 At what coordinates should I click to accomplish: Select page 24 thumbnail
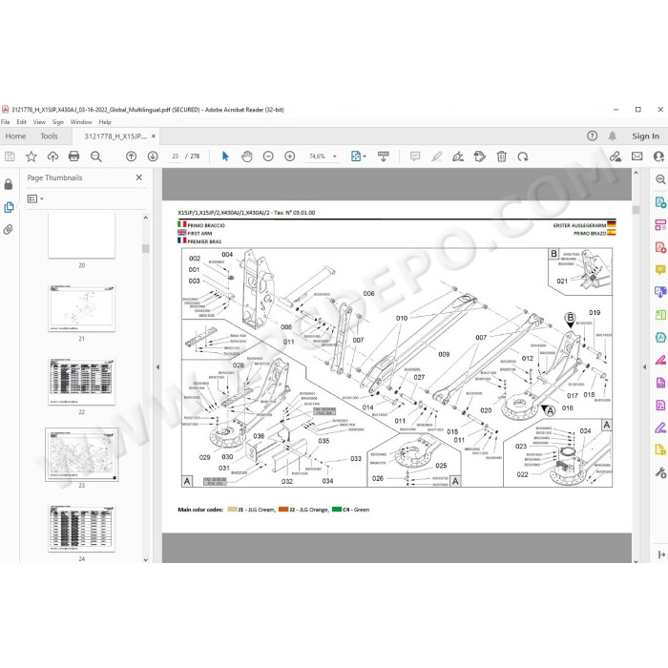[x=81, y=529]
